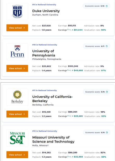115x161 pixels.
Task: Click the Penn Economic score help icon
Action: 107,46
